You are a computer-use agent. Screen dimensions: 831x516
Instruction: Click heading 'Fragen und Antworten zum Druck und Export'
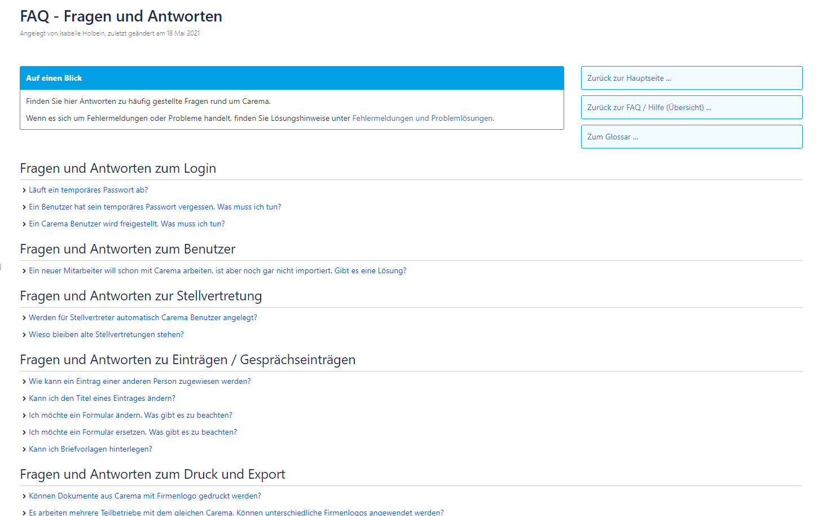[152, 474]
